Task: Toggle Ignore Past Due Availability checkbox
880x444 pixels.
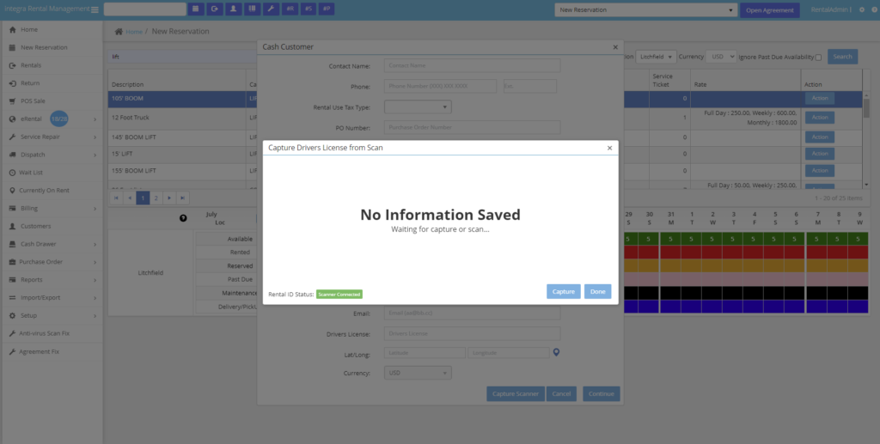Action: [x=818, y=58]
